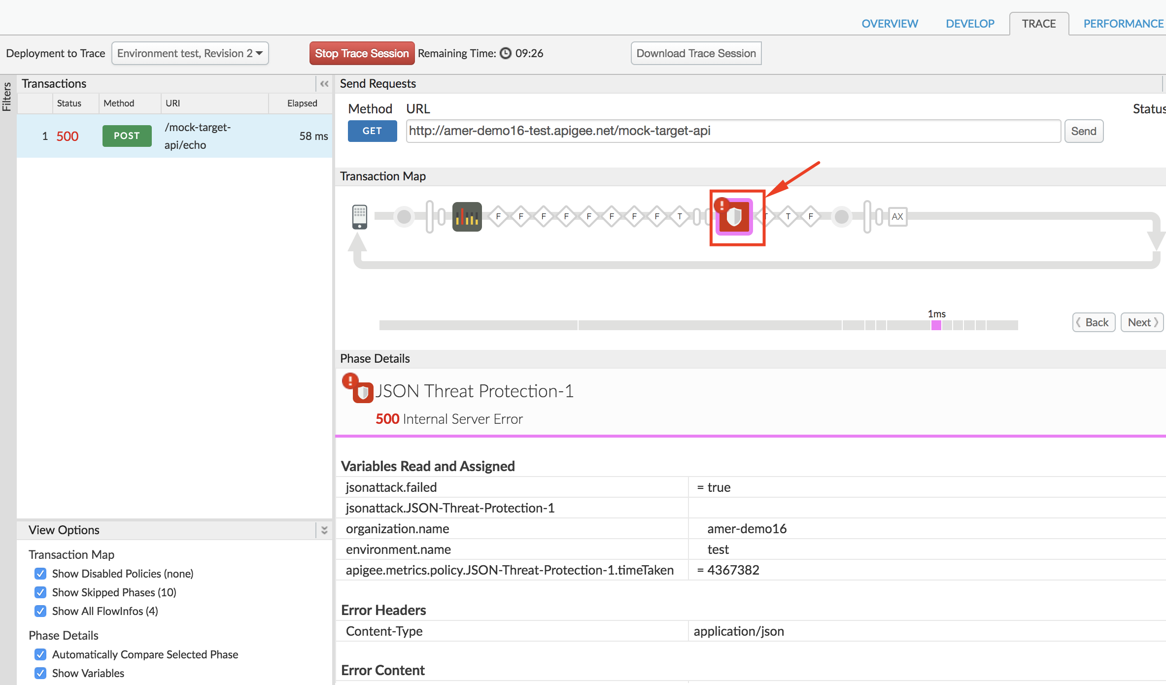The image size is (1166, 685).
Task: Click Stop Trace Session button
Action: (362, 53)
